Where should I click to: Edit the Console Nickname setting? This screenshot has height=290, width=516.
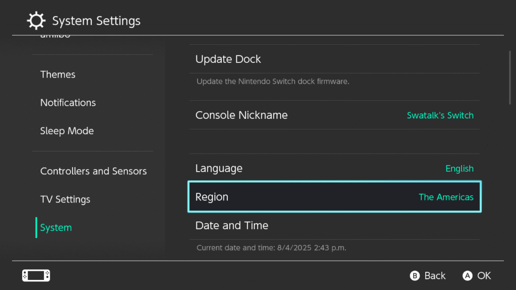(241, 115)
